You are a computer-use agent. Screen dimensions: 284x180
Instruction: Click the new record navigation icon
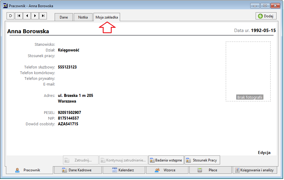[x=11, y=16]
